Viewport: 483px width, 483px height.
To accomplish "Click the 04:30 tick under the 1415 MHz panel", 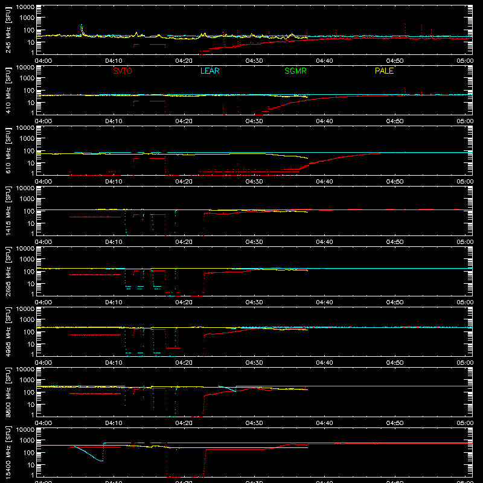I will point(254,242).
